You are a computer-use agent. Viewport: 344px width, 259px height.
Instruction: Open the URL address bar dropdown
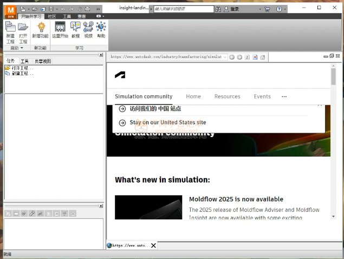click(225, 57)
